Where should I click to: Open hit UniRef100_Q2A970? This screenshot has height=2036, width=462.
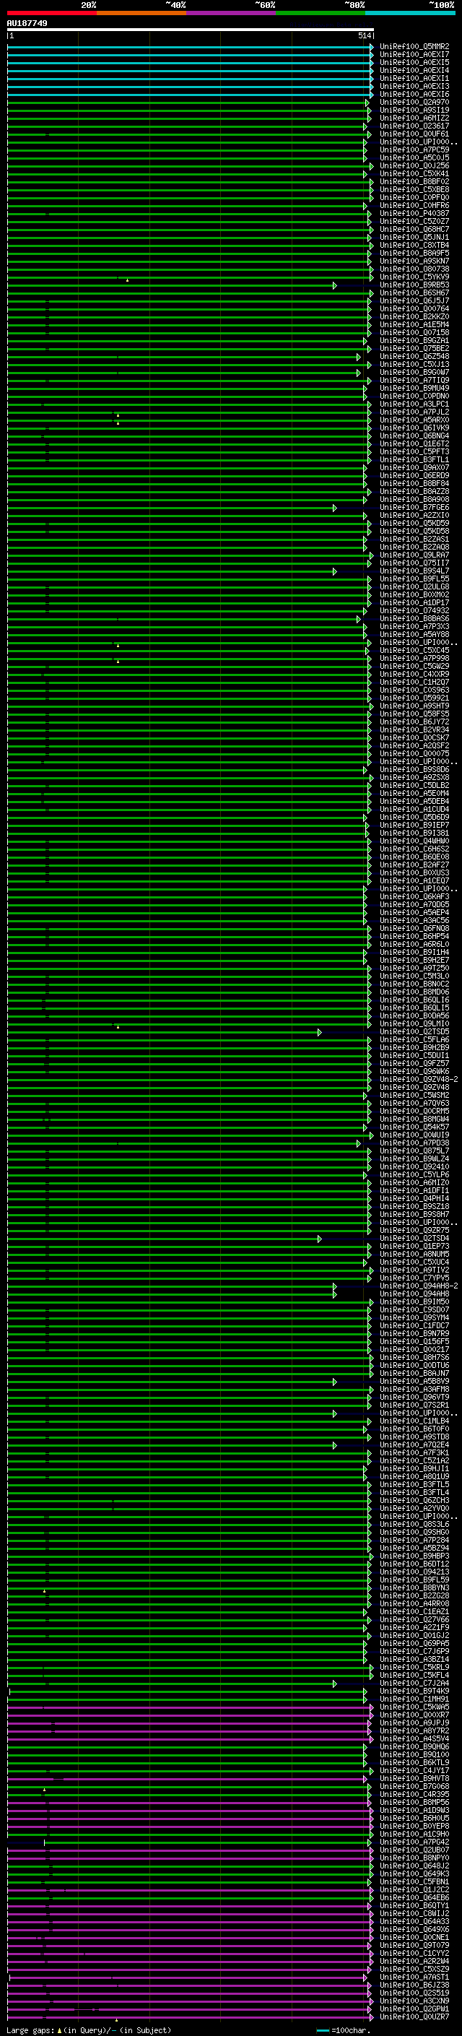[414, 102]
